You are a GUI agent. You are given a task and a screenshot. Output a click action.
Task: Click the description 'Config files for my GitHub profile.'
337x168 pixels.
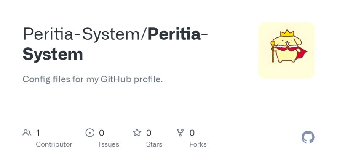click(x=93, y=79)
